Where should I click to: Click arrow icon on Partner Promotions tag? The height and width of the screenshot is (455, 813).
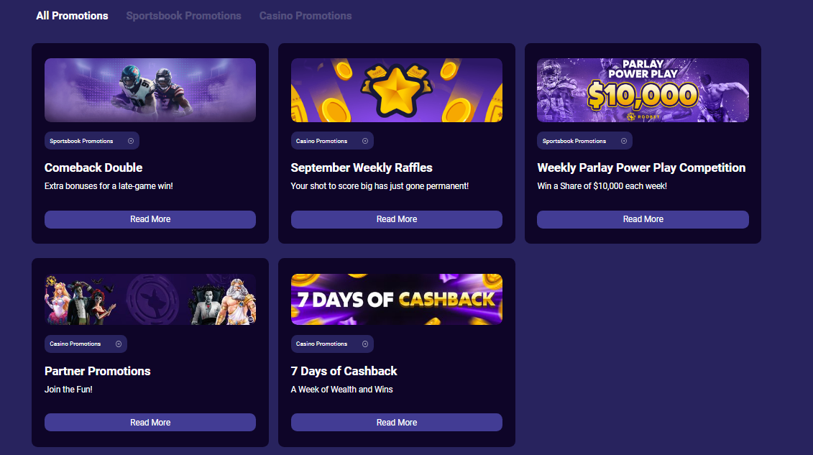(119, 344)
